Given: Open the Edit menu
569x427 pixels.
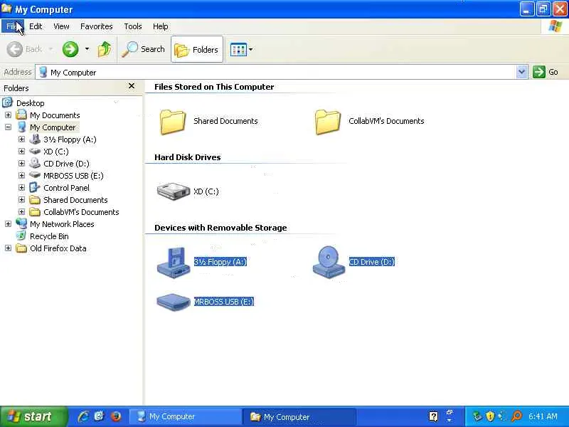Looking at the screenshot, I should point(36,26).
